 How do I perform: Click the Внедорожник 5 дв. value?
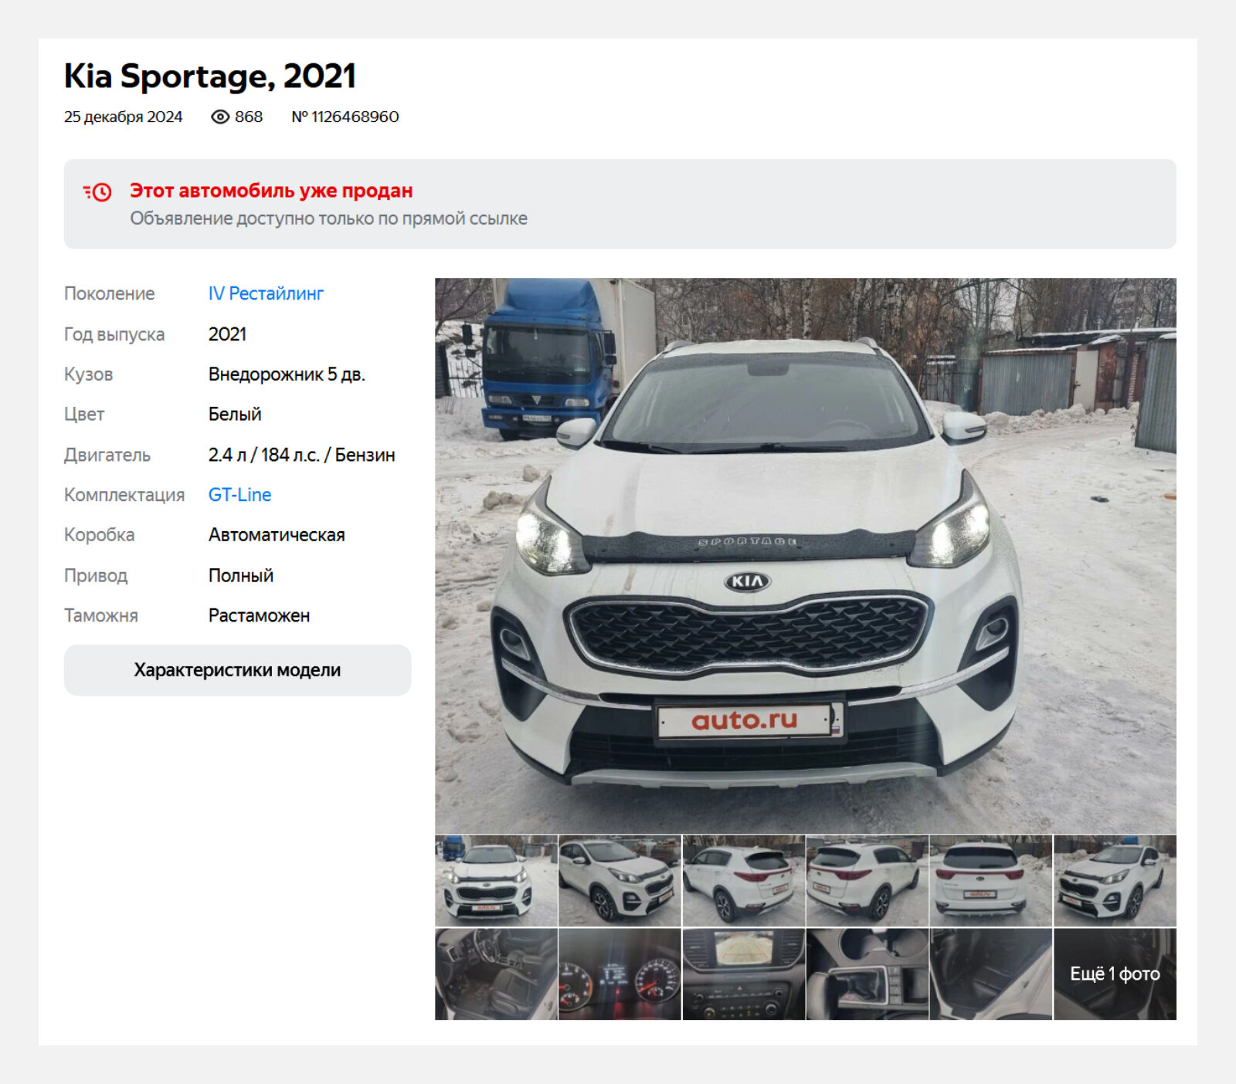point(287,374)
